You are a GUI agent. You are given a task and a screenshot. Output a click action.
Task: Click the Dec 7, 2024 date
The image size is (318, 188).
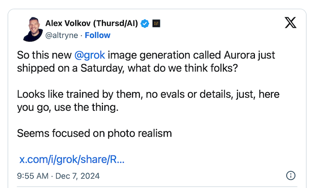click(x=78, y=176)
